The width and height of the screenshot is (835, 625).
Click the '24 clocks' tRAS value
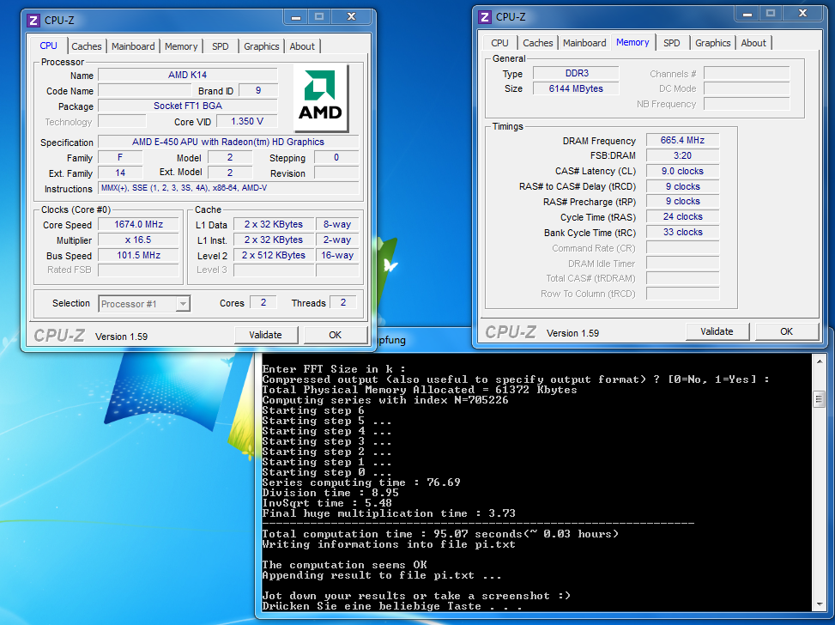(x=683, y=217)
